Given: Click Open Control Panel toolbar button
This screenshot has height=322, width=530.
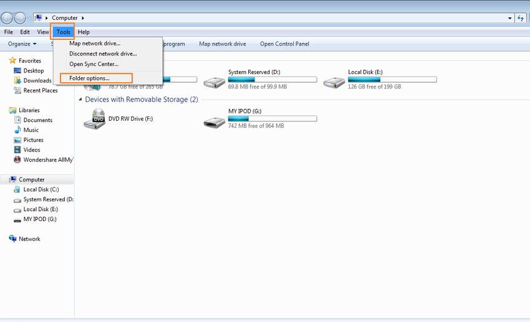Looking at the screenshot, I should point(284,44).
